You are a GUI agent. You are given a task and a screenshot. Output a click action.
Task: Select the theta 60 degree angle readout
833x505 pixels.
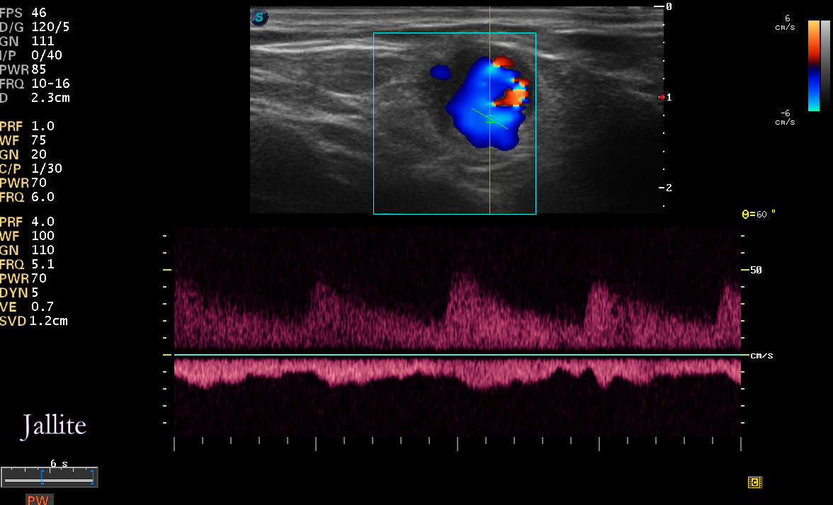coord(758,214)
